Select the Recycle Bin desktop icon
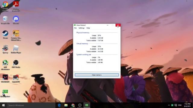 [x=5, y=20]
